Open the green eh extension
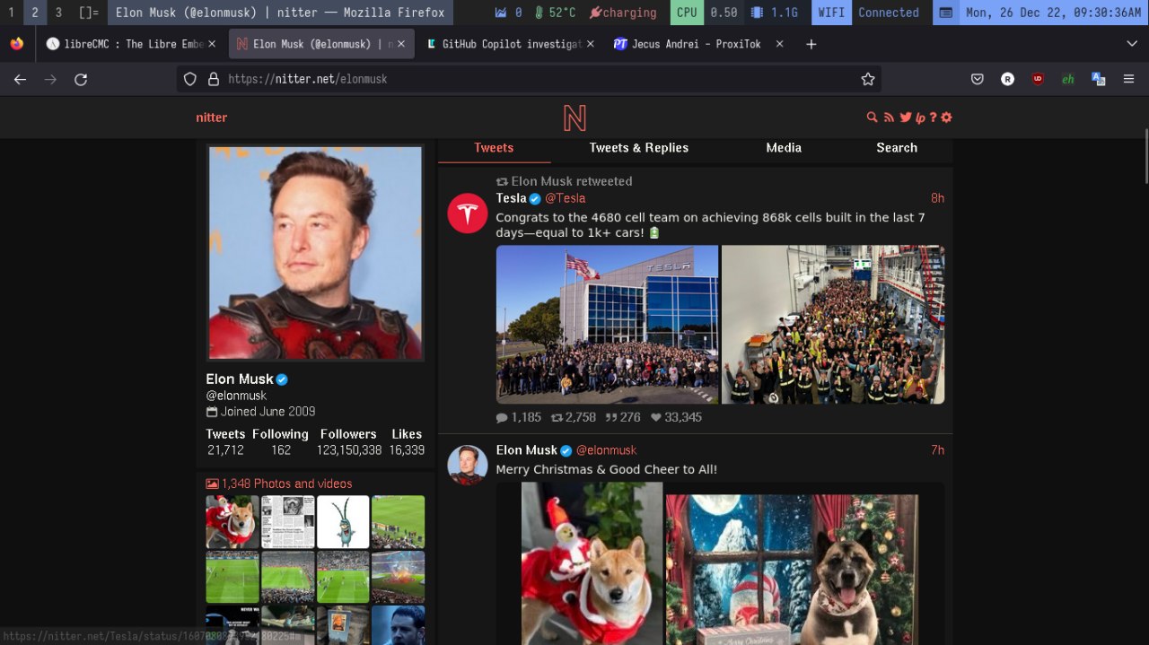This screenshot has height=645, width=1149. click(x=1068, y=79)
